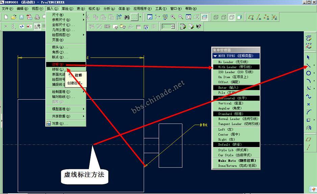This screenshot has height=194, width=317.
Task: Click the What's This help pointer icon
Action: click(x=199, y=26)
